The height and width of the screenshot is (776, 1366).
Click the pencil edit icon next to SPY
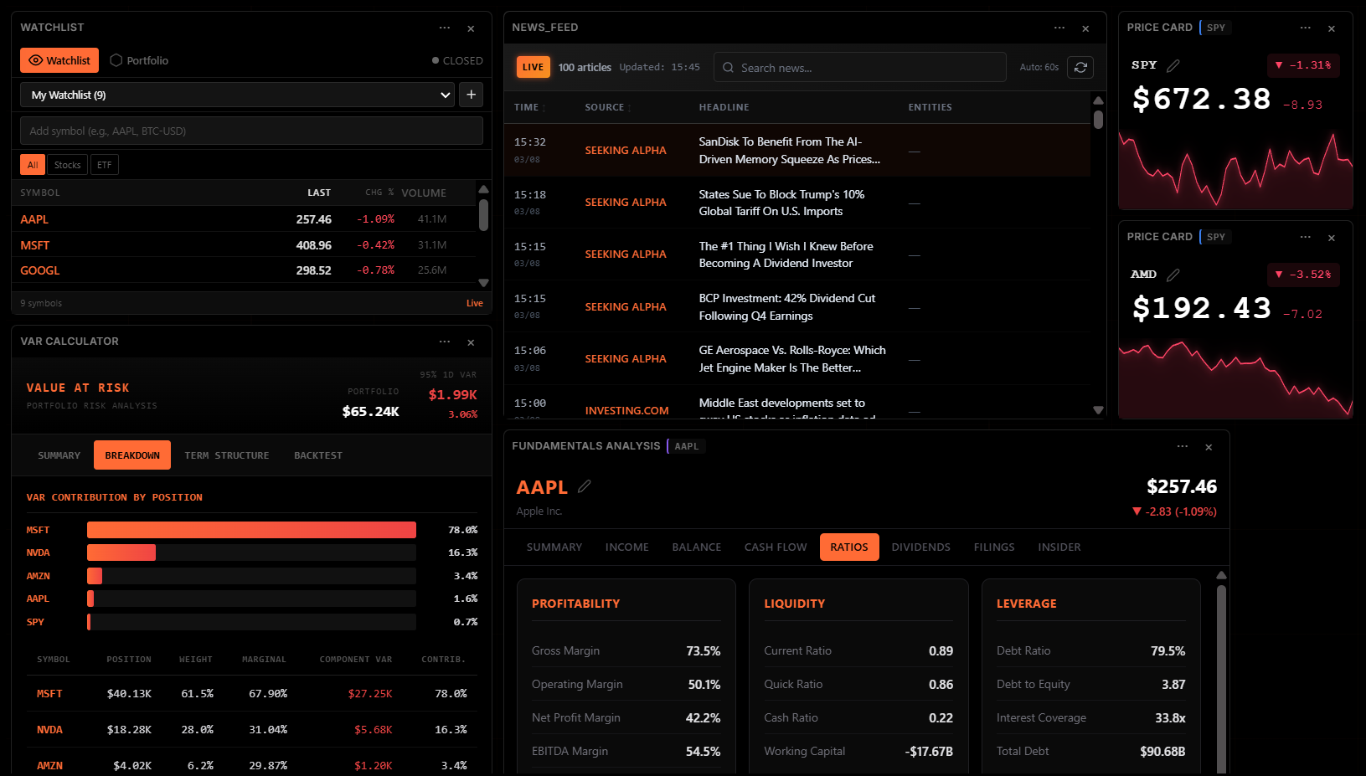point(1174,65)
